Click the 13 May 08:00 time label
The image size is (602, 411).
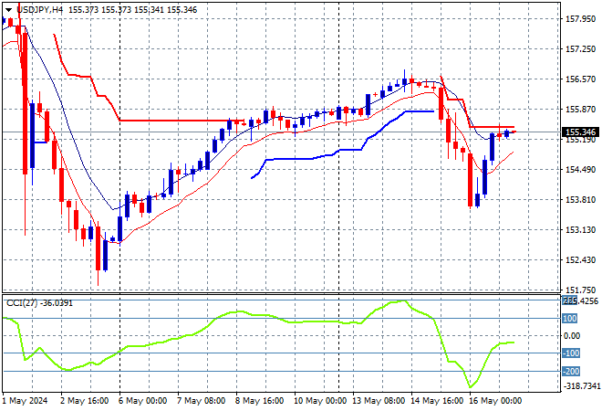(x=379, y=401)
